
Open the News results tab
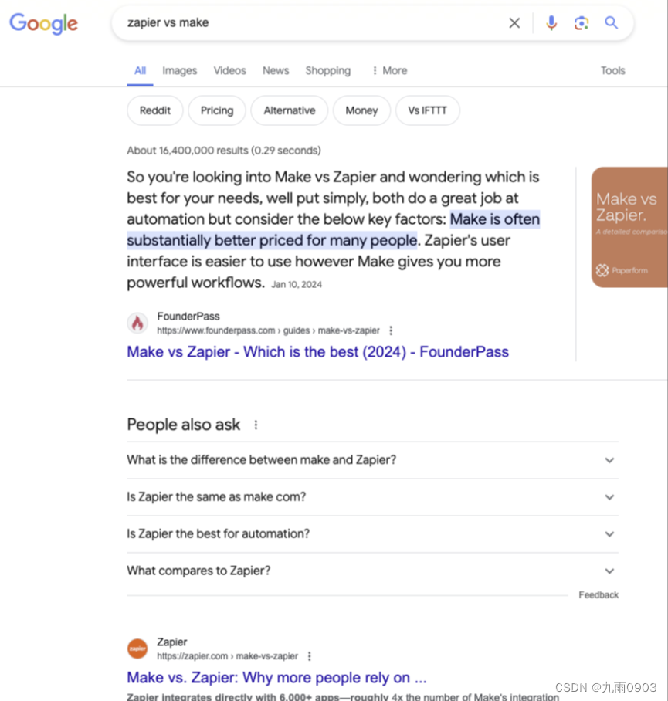276,70
